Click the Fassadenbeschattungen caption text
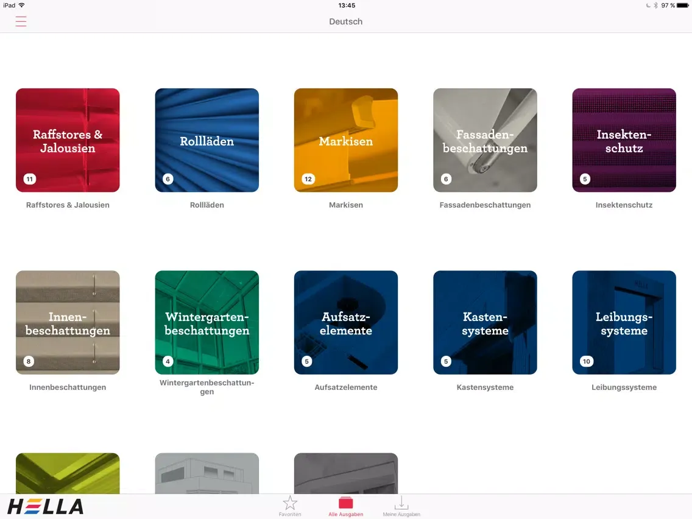 pos(485,205)
